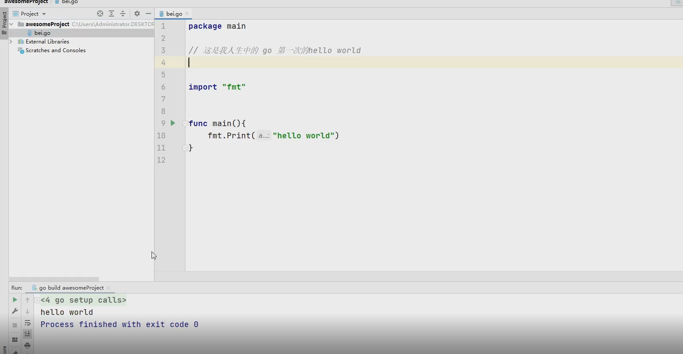This screenshot has width=683, height=354.
Task: Select awesomeProject root folder
Action: pyautogui.click(x=47, y=24)
